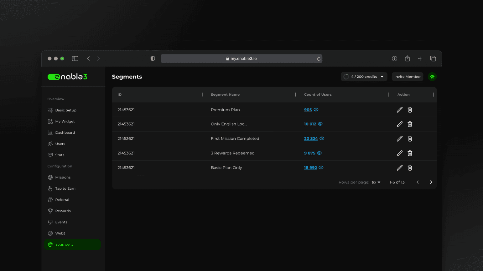Click the enable3 logo
The height and width of the screenshot is (271, 483).
(67, 77)
